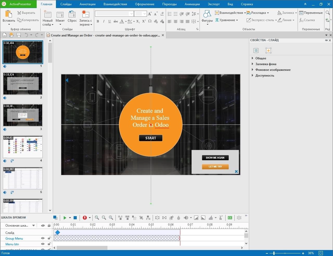This screenshot has width=333, height=256.
Task: Toggle lock for Menu btn row
Action: click(49, 244)
